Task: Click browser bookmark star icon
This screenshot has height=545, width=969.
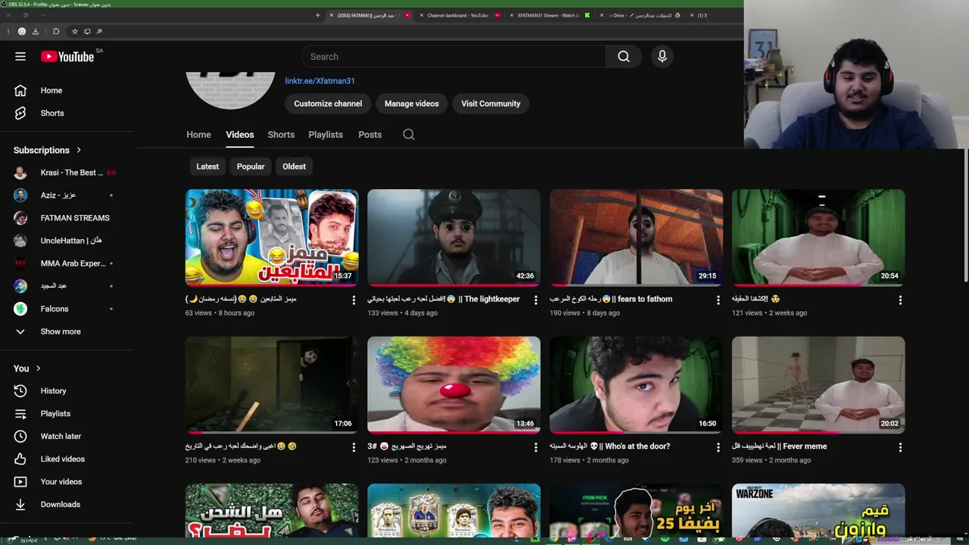Action: [74, 31]
